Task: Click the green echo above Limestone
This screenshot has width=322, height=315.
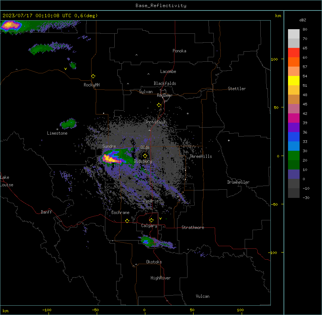Action: 68,124
